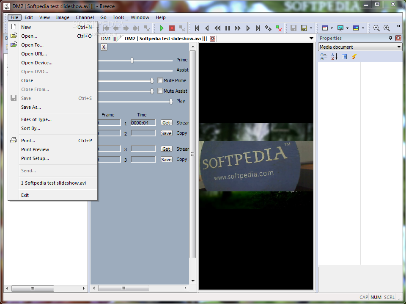The height and width of the screenshot is (304, 406).
Task: Click the Prime slider handle
Action: 132,61
